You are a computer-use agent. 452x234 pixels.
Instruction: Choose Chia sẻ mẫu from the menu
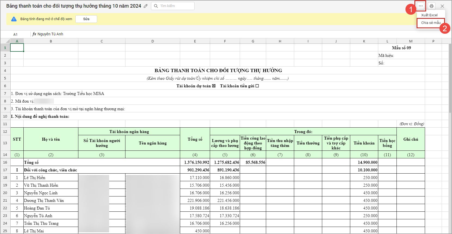431,23
